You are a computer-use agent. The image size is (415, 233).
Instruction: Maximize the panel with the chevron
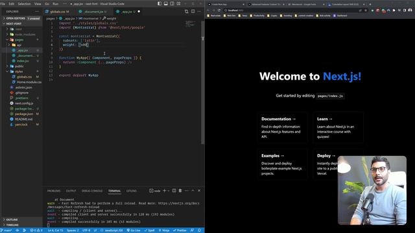pos(193,190)
